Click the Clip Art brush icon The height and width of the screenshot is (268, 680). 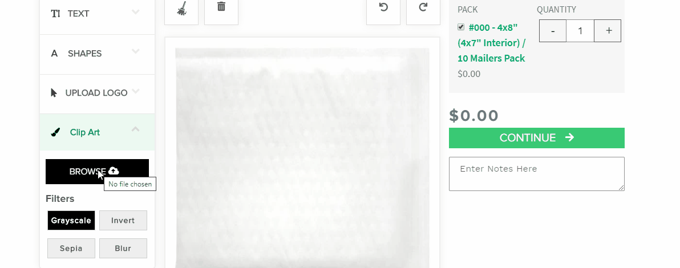click(55, 132)
